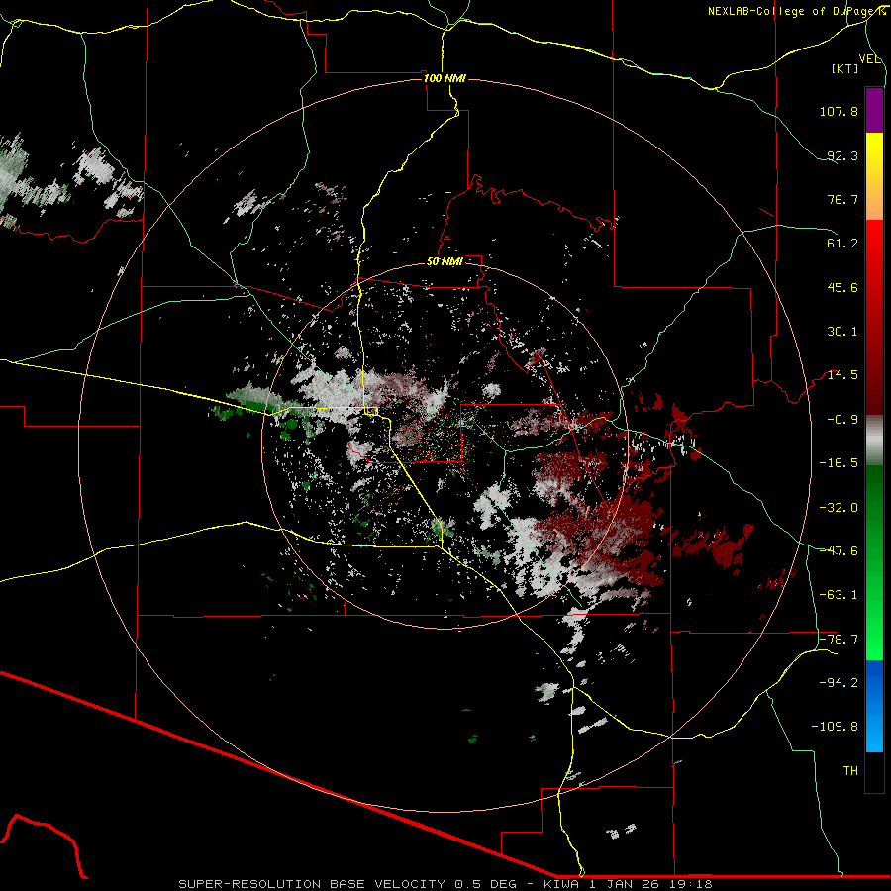Screen dimensions: 891x891
Task: Click the -16.5 velocity scale value
Action: click(x=839, y=463)
